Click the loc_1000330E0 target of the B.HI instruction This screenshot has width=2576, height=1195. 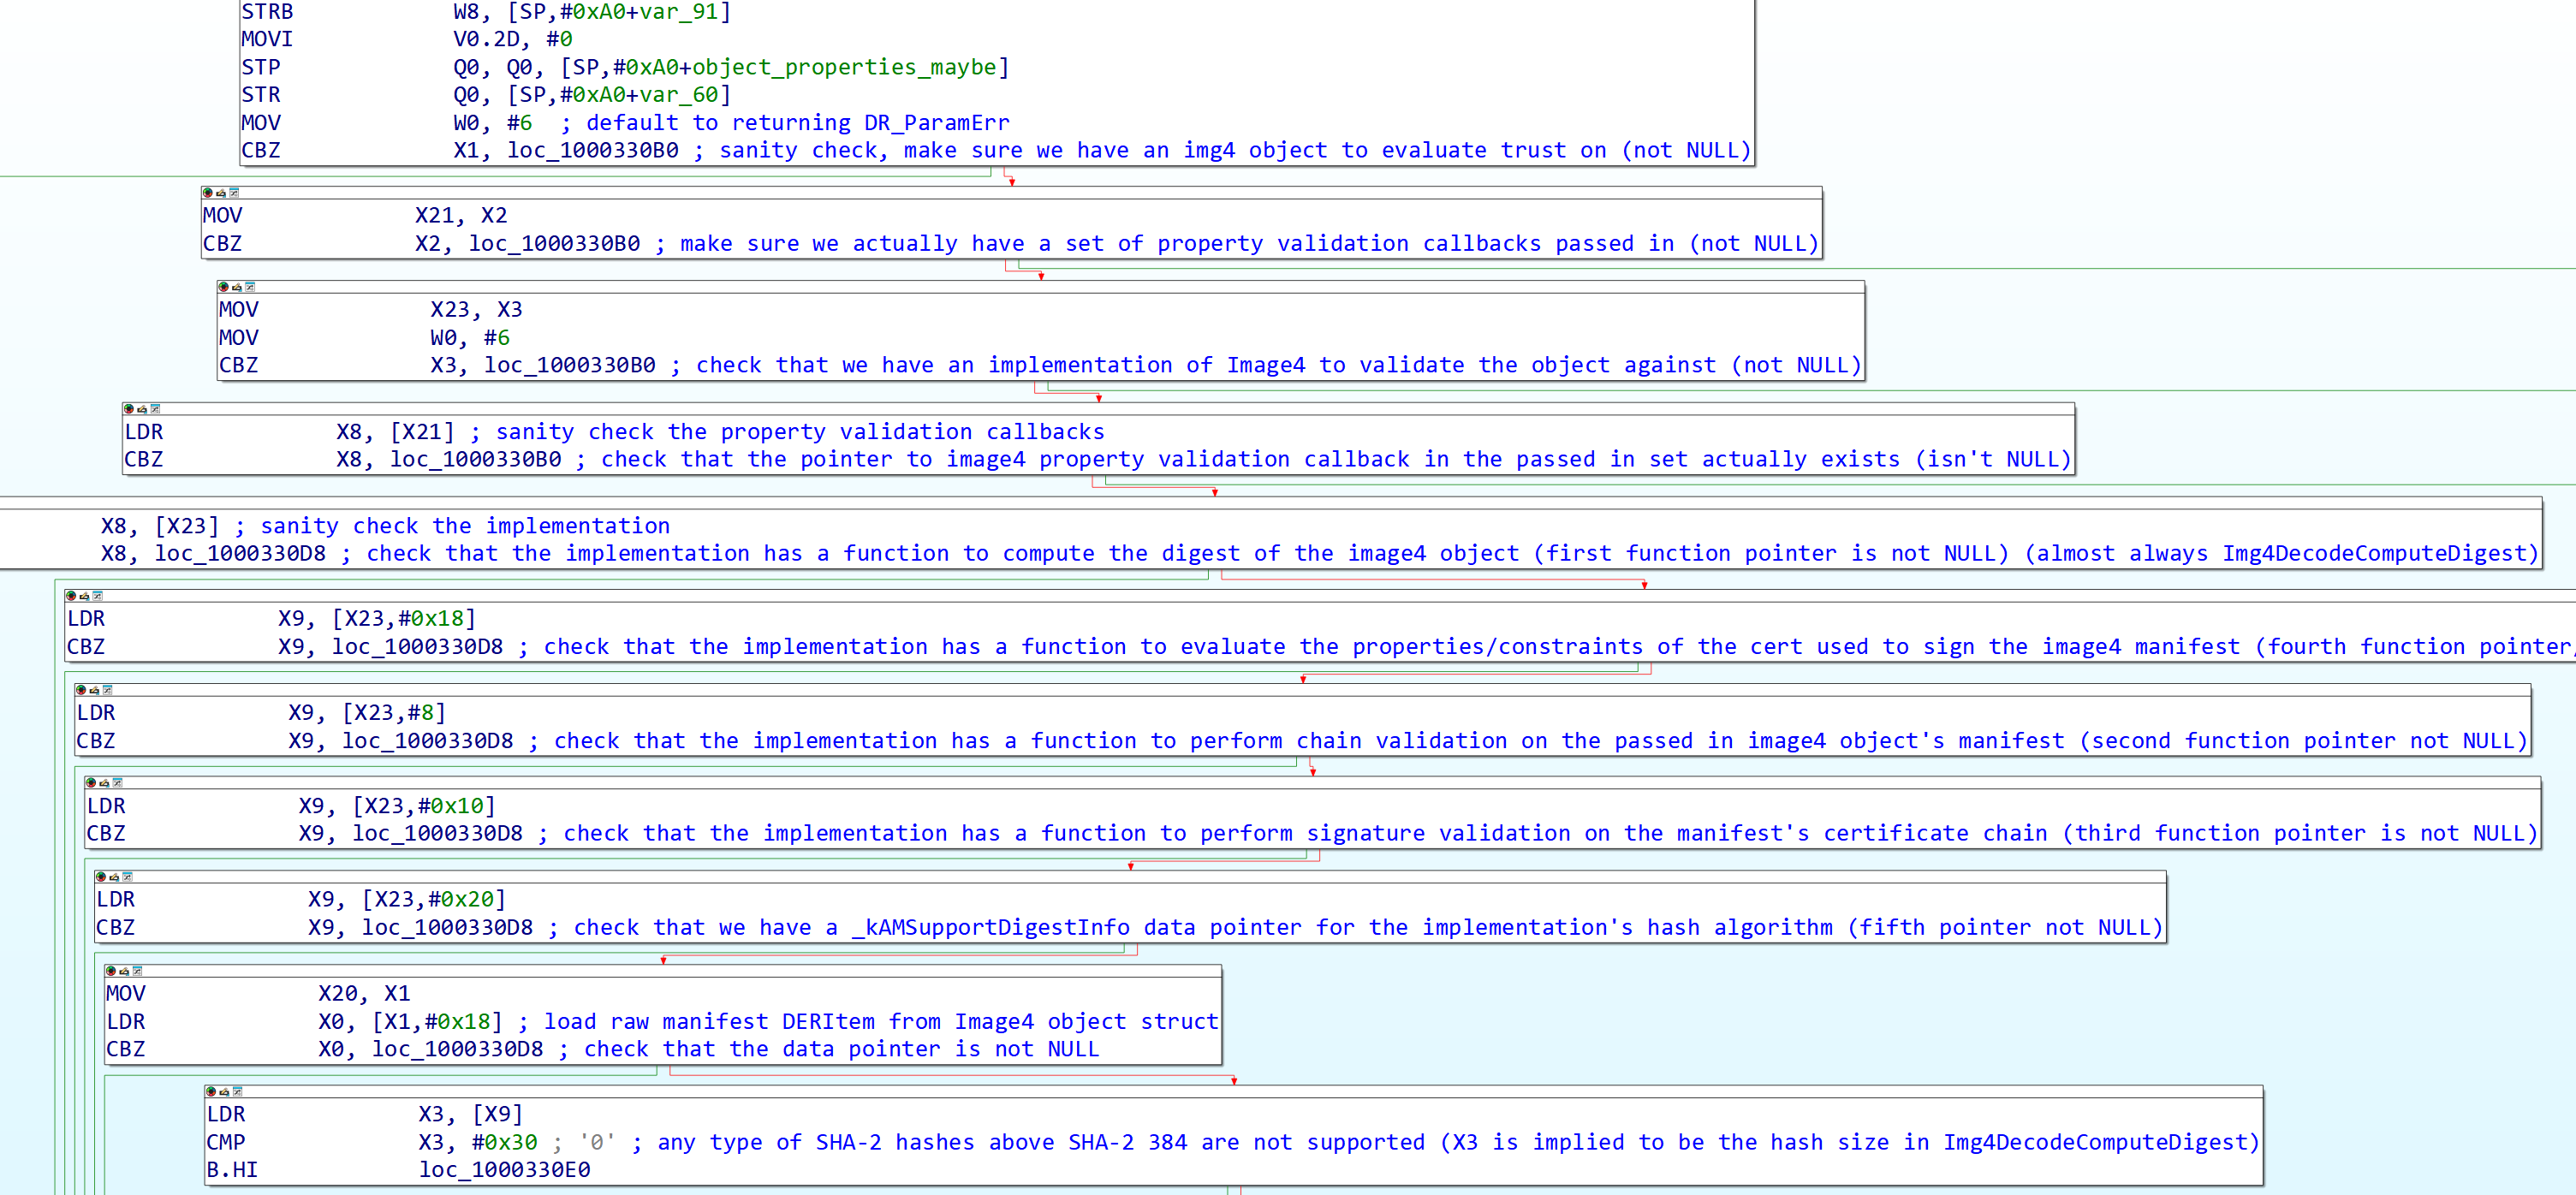(504, 1170)
